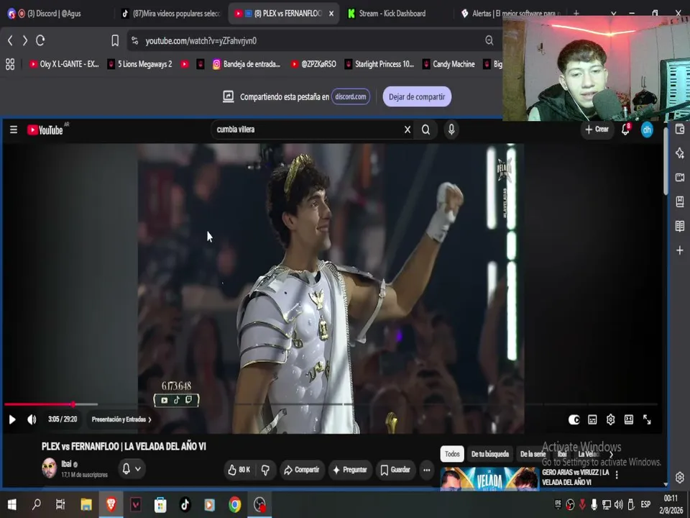Enter fullscreen video mode
Viewport: 690px width, 518px height.
pyautogui.click(x=647, y=419)
